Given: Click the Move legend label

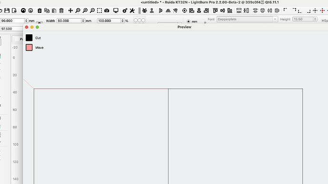Looking at the screenshot, I should 40,48.
